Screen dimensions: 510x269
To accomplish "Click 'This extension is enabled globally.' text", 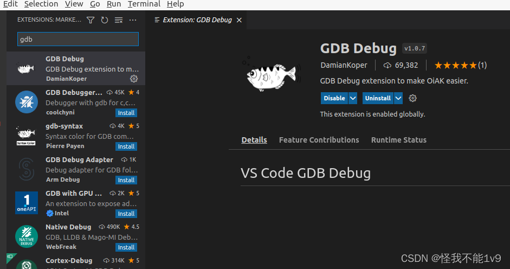I will click(x=372, y=114).
